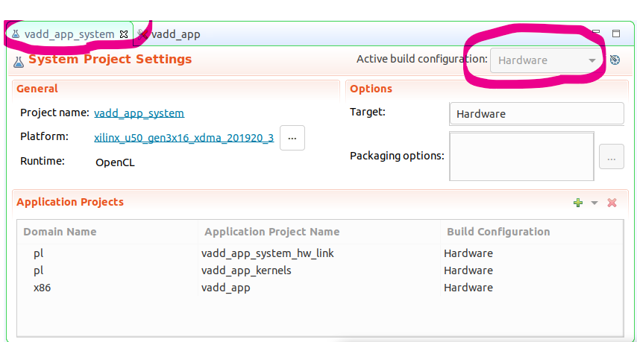
Task: Select the vadd_app_kernels project row
Action: pyautogui.click(x=246, y=270)
